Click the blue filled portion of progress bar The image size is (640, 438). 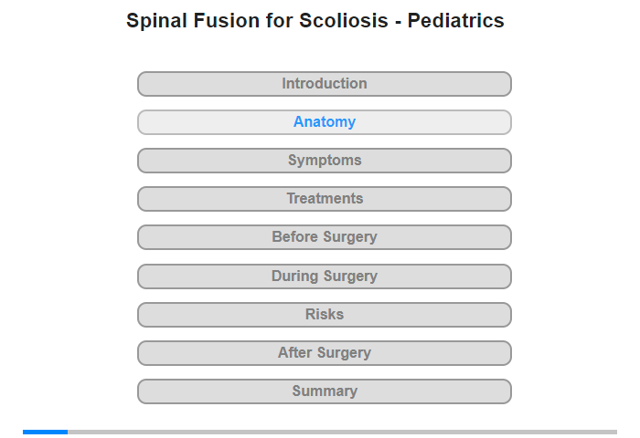click(x=46, y=432)
